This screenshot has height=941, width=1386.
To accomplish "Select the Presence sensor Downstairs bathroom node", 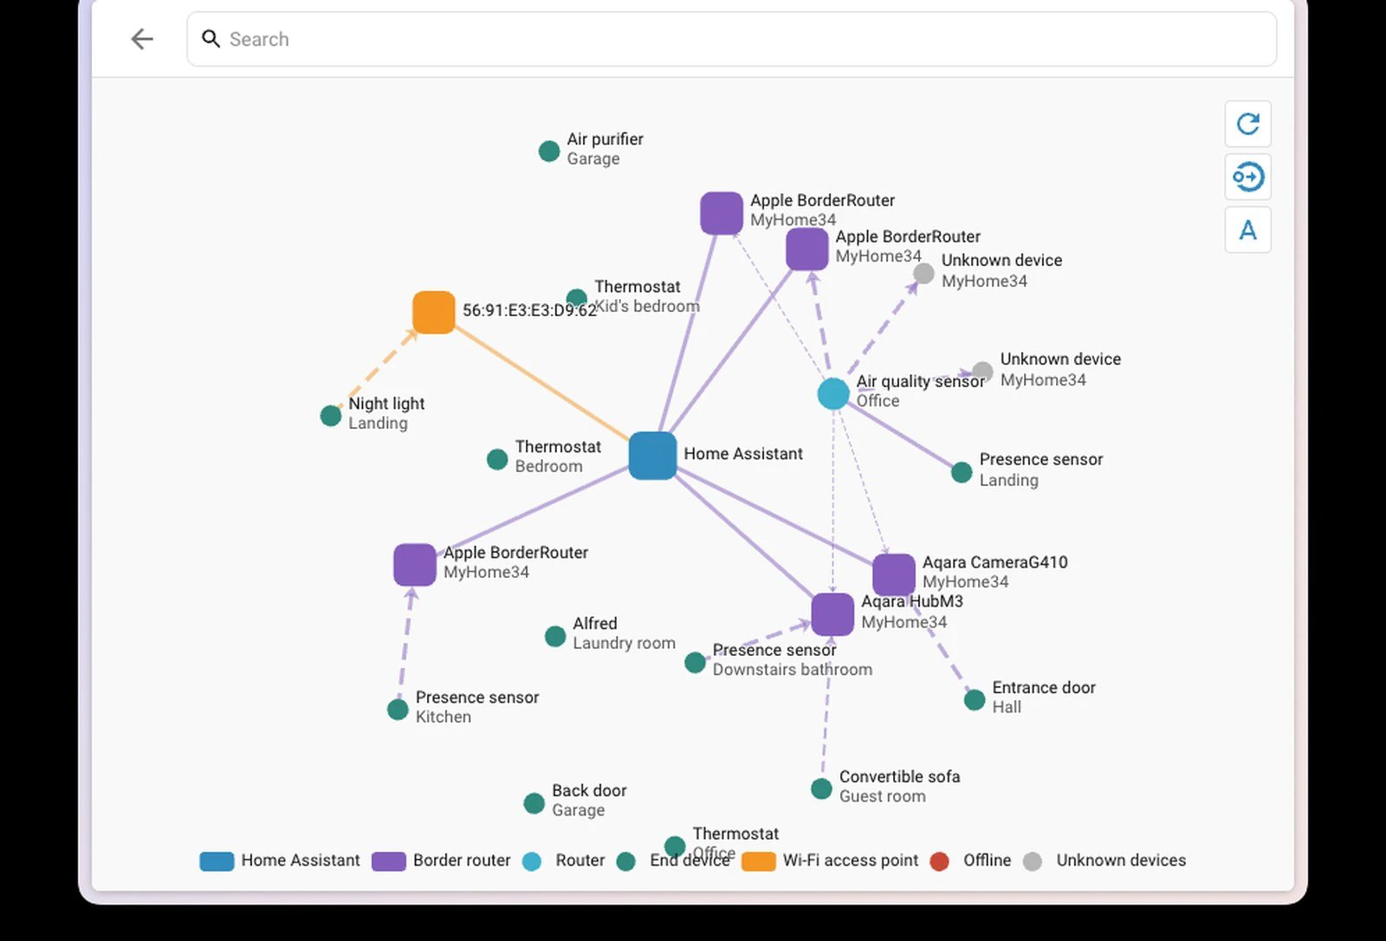I will tap(695, 663).
